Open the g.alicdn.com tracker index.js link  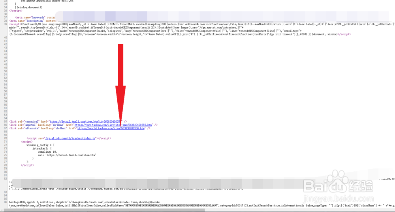coord(70,138)
